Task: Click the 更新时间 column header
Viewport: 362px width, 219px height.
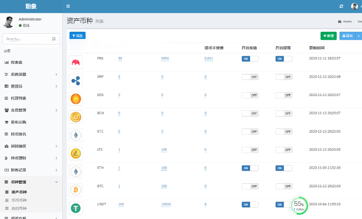Action: click(317, 48)
